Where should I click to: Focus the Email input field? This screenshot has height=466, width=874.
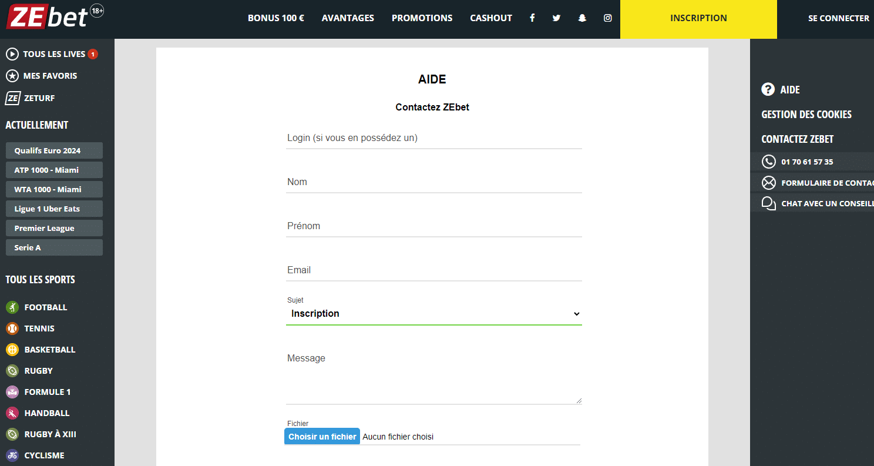click(433, 270)
